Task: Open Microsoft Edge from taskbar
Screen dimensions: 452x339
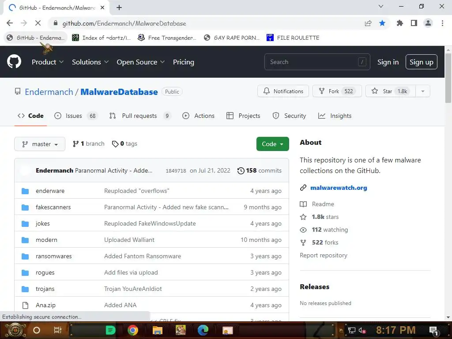Action: (x=203, y=330)
